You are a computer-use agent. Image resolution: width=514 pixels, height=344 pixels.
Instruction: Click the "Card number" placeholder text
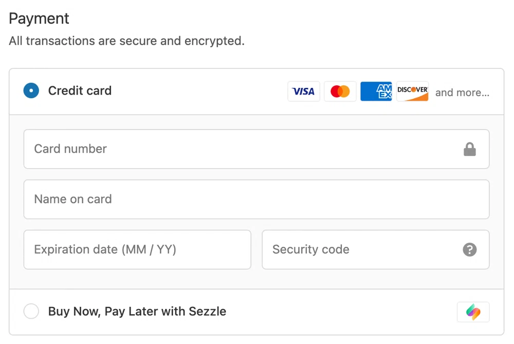click(70, 149)
